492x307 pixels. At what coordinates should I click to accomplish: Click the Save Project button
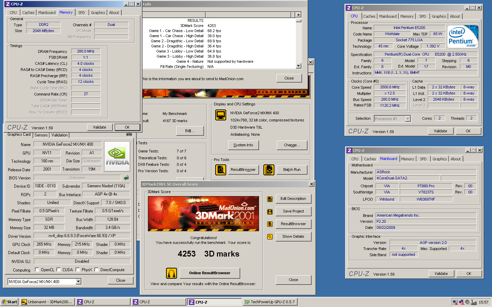pyautogui.click(x=293, y=211)
